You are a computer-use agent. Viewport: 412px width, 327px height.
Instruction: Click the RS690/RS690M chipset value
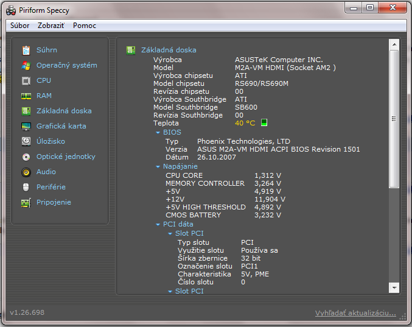262,83
